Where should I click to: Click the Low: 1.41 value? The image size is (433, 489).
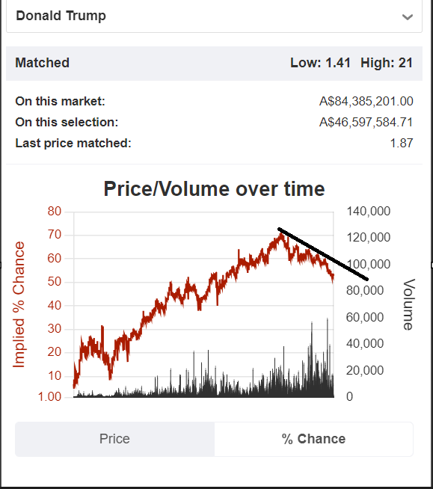click(x=320, y=63)
